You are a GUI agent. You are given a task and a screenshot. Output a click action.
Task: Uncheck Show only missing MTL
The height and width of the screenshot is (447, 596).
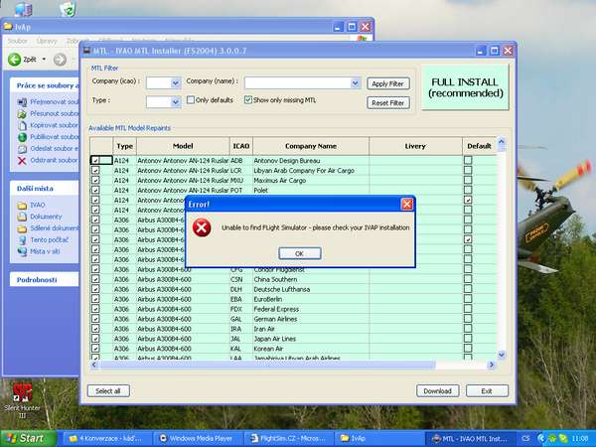coord(247,100)
